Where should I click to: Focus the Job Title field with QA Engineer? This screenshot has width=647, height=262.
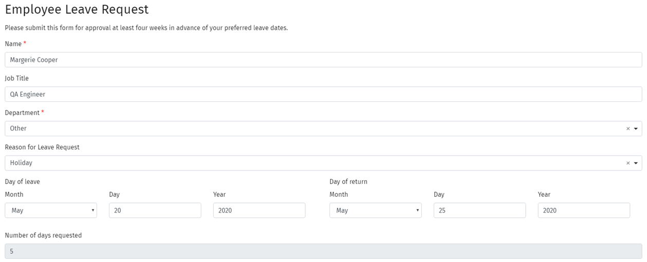[323, 94]
